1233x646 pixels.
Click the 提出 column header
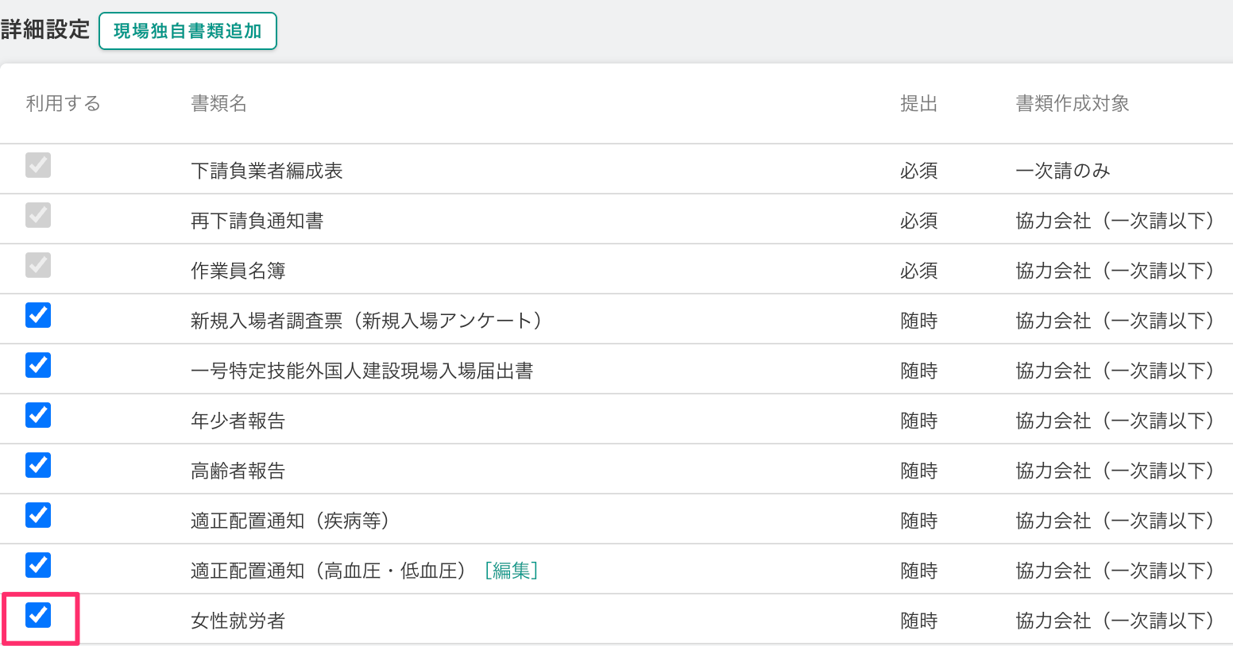(x=918, y=103)
